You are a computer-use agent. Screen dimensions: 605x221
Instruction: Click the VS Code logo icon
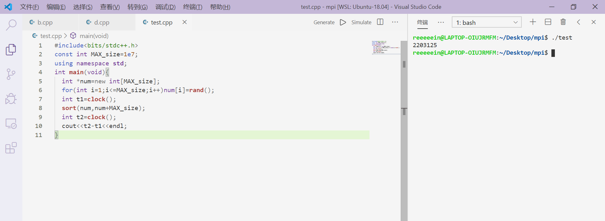click(8, 7)
